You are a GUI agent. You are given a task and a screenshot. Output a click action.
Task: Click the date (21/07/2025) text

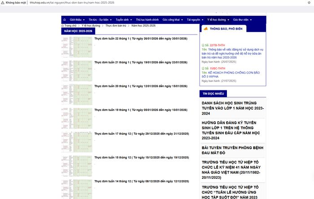coord(228,81)
